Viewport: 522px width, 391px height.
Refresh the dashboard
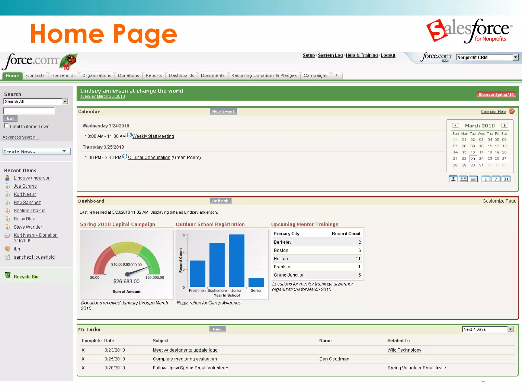coord(220,201)
